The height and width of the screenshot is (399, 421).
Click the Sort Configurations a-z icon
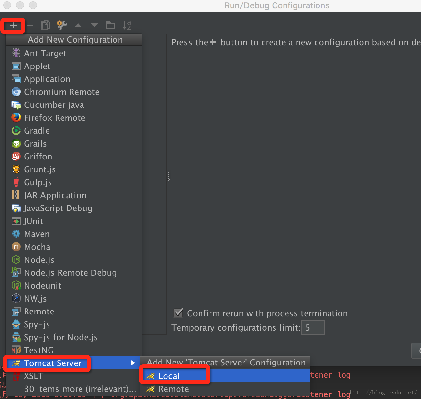[x=127, y=25]
